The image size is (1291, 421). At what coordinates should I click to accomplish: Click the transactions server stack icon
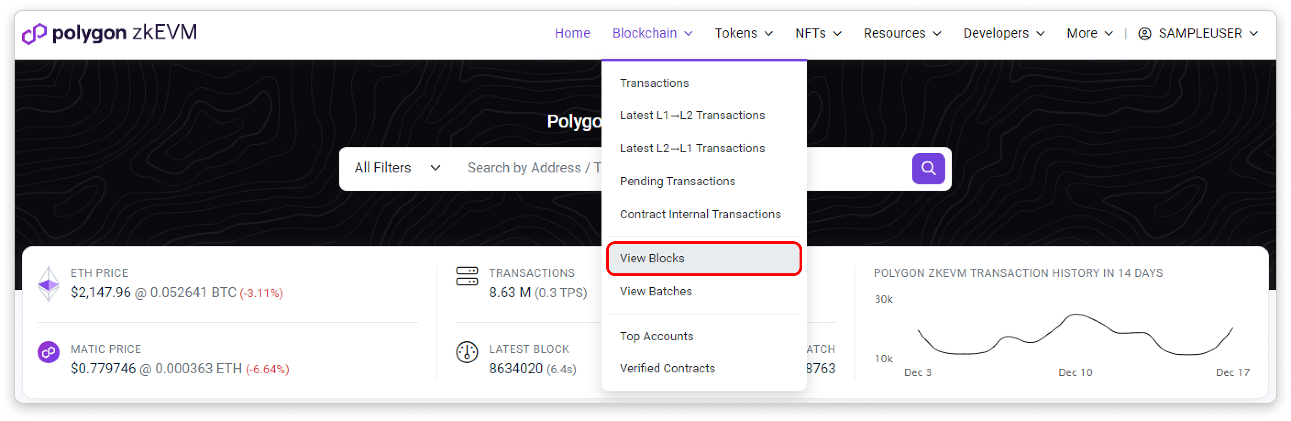click(467, 276)
